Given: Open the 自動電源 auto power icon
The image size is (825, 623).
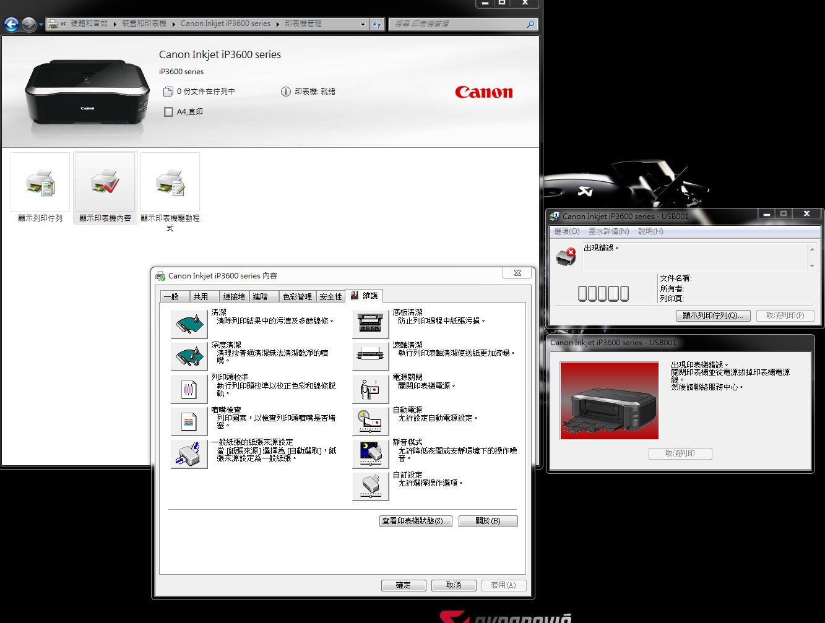Looking at the screenshot, I should click(371, 421).
